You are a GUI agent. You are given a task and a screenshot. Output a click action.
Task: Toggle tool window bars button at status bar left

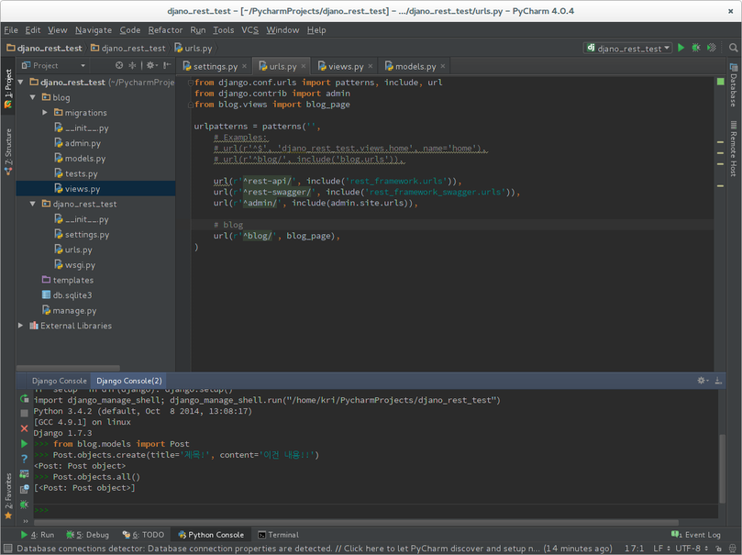8,549
